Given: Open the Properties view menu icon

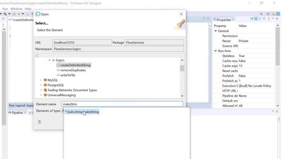Looking at the screenshot, I should coord(269,19).
